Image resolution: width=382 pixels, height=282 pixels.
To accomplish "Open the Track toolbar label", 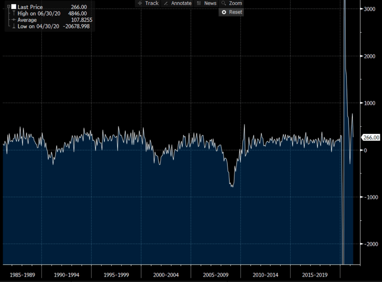I will pos(152,3).
